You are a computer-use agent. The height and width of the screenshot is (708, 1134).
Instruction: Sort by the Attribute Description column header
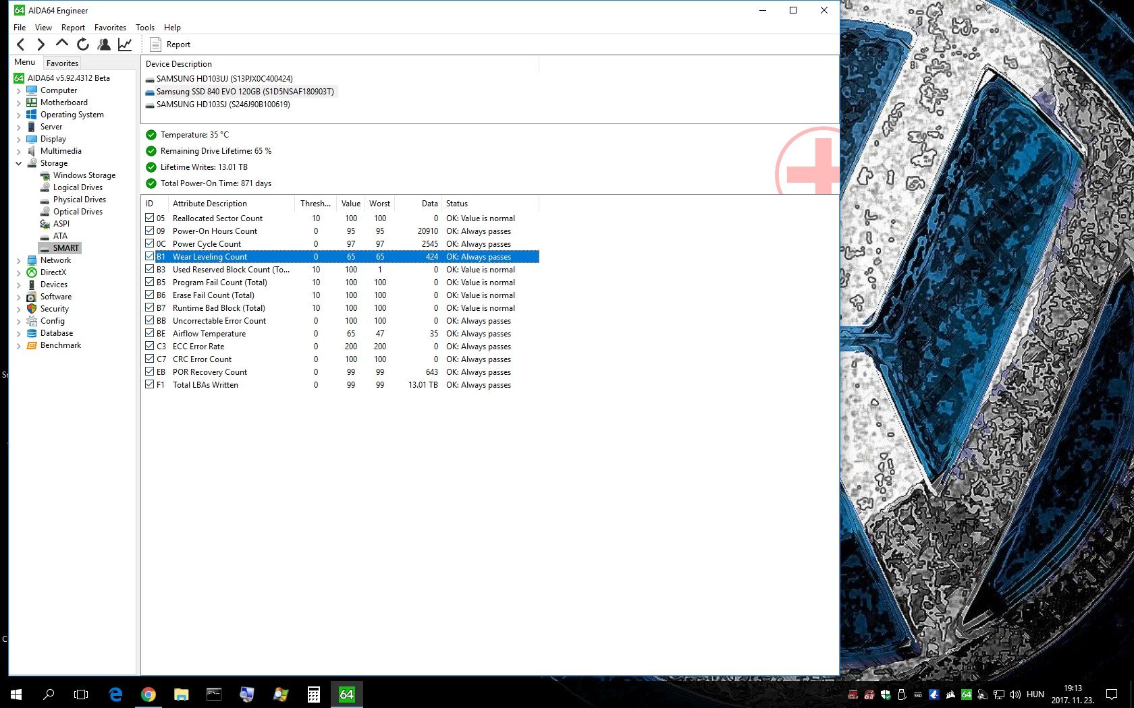coord(232,204)
